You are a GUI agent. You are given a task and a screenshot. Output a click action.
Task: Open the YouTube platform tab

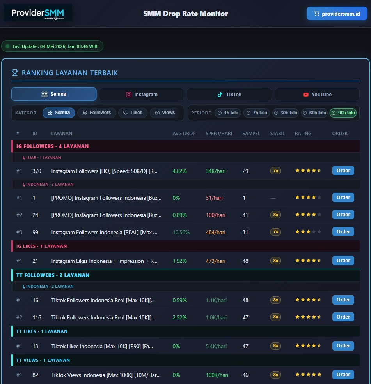click(317, 95)
